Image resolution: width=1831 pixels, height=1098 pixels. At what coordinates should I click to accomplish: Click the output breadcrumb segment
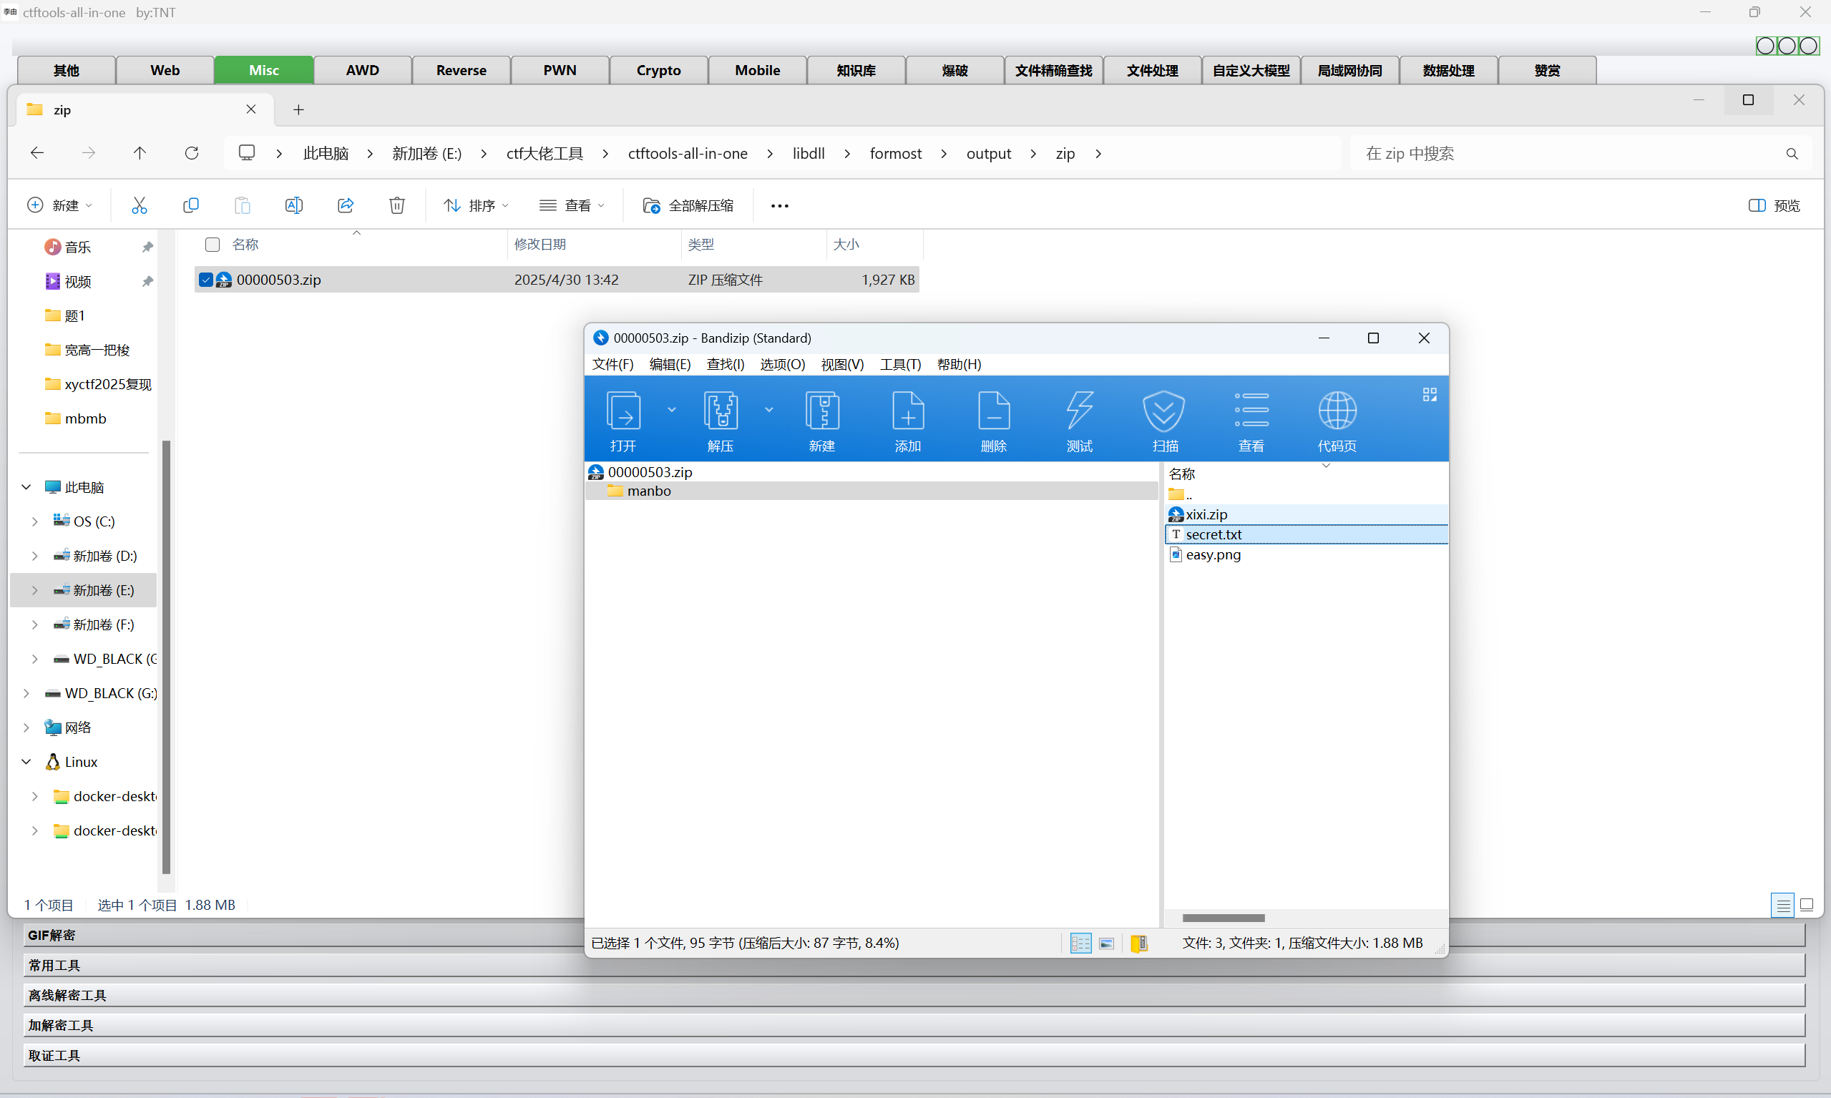pyautogui.click(x=988, y=153)
